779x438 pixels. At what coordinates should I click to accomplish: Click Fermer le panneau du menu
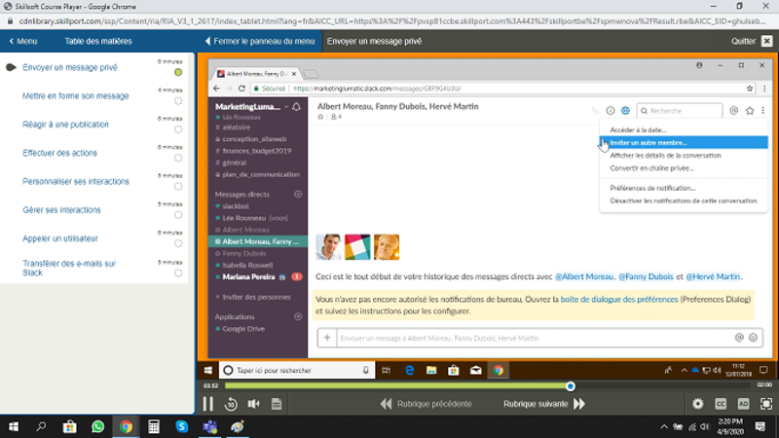260,41
